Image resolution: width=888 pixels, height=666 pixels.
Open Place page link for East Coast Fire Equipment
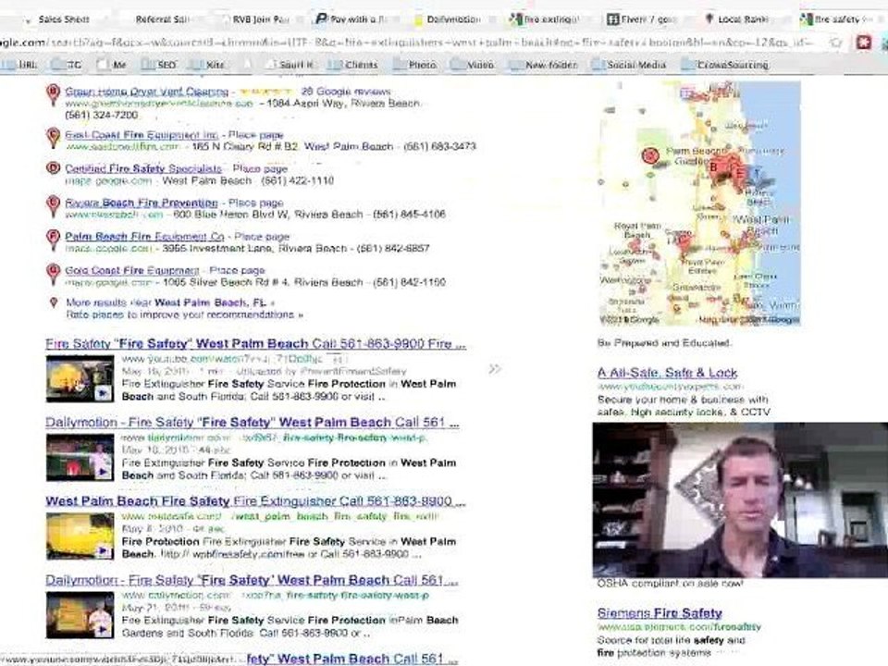[256, 135]
